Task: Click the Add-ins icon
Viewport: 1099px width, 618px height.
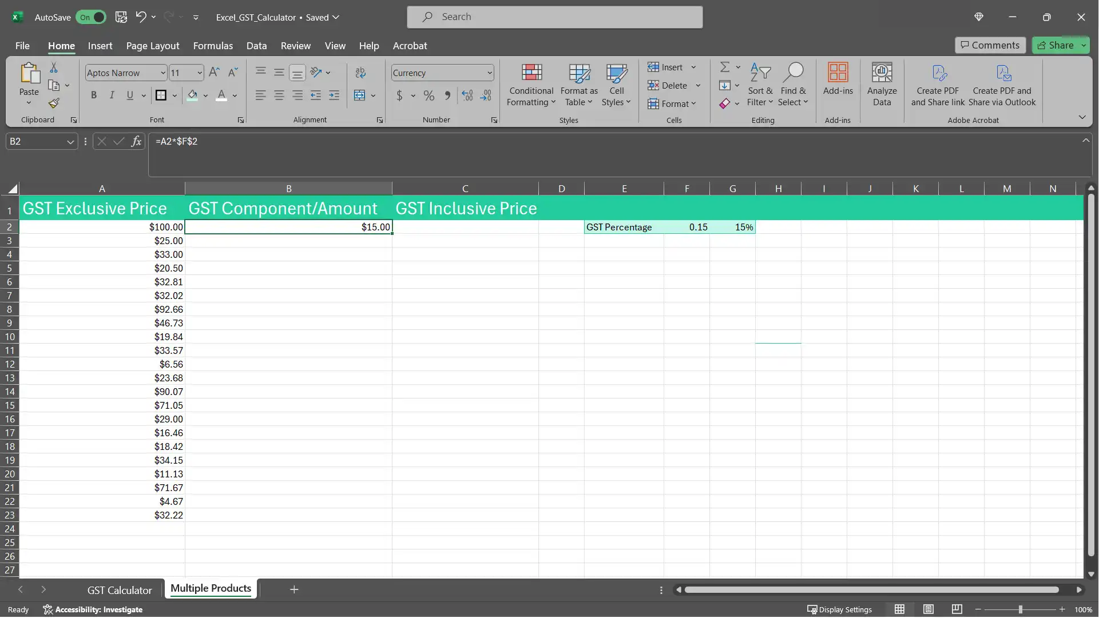Action: click(x=838, y=79)
